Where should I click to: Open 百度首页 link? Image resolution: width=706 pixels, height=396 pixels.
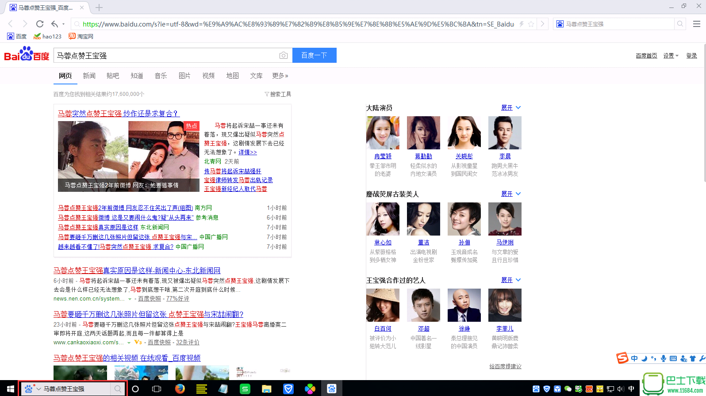[x=646, y=56]
